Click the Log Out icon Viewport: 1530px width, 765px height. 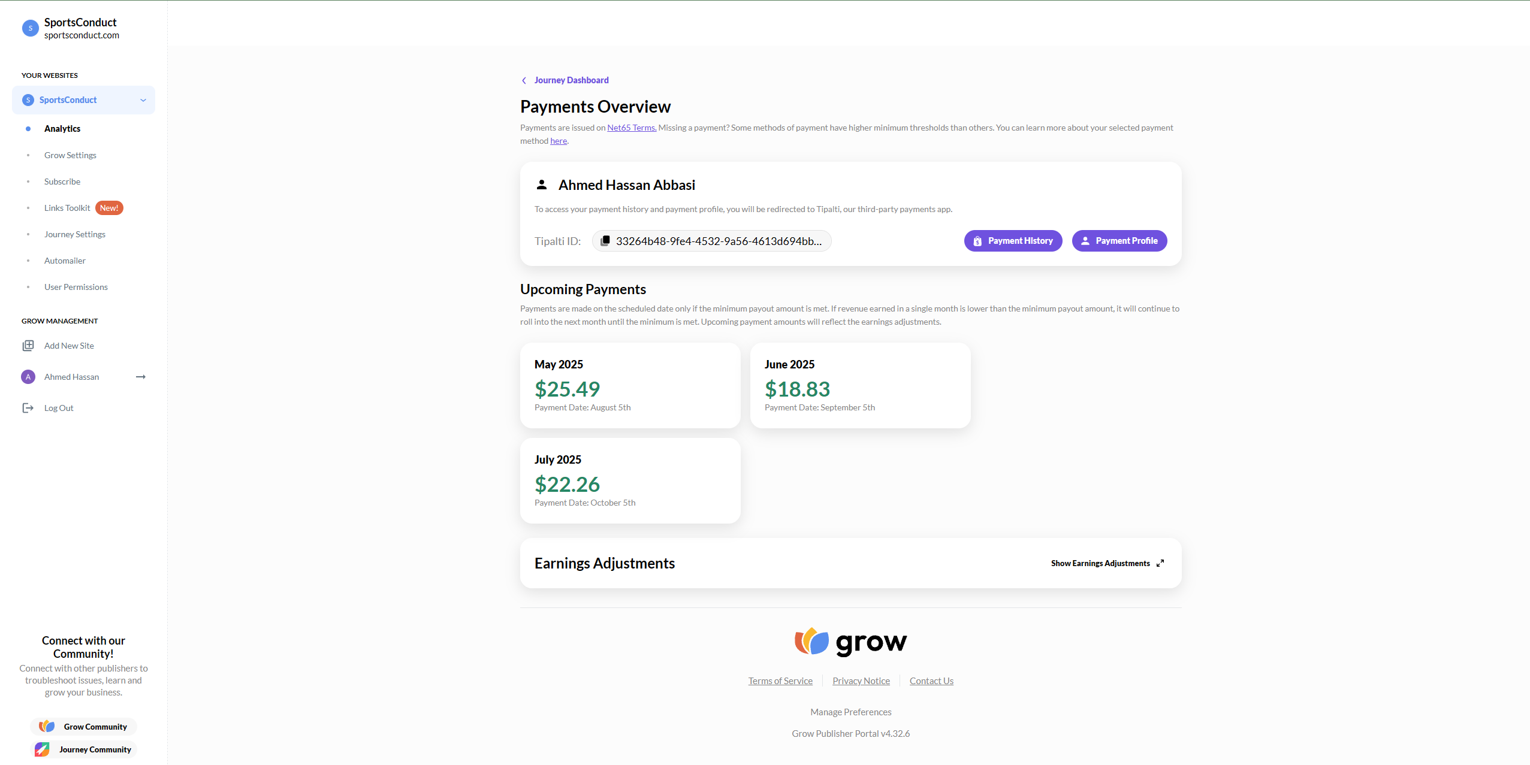click(28, 408)
